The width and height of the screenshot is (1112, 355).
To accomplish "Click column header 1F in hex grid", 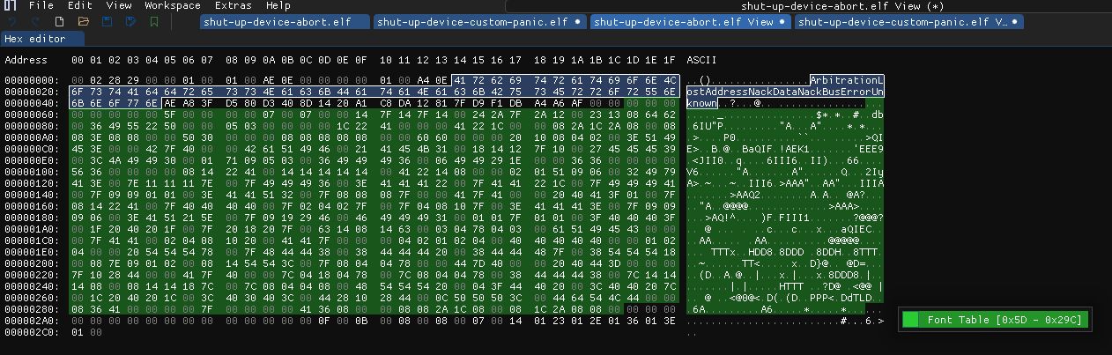I will pyautogui.click(x=669, y=60).
